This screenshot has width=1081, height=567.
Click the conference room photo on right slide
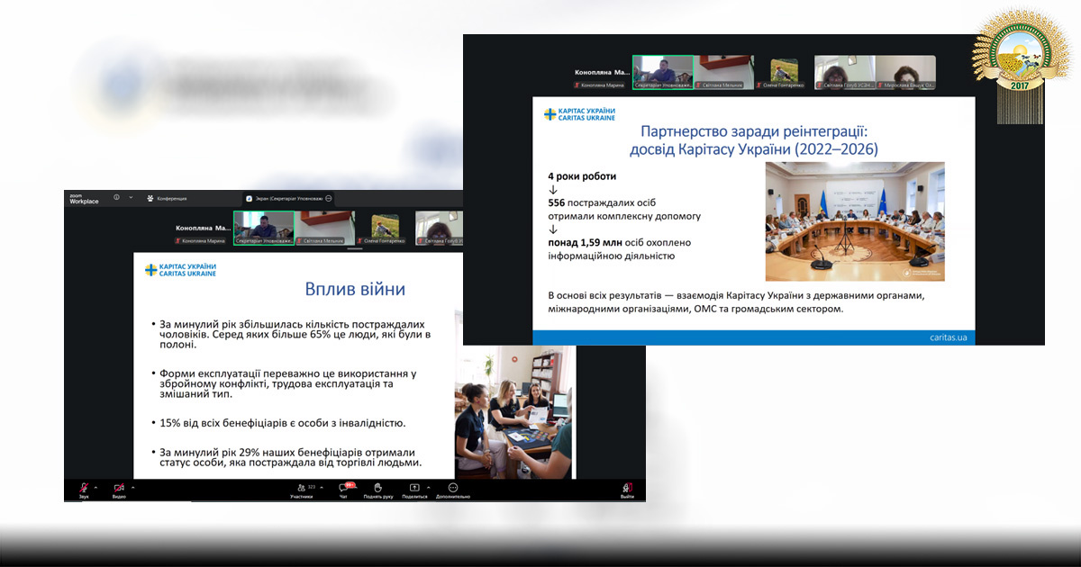click(855, 221)
